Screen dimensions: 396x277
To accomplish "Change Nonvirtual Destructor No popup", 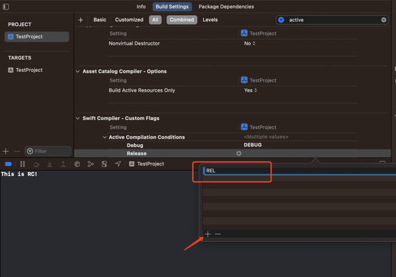I will click(x=249, y=44).
